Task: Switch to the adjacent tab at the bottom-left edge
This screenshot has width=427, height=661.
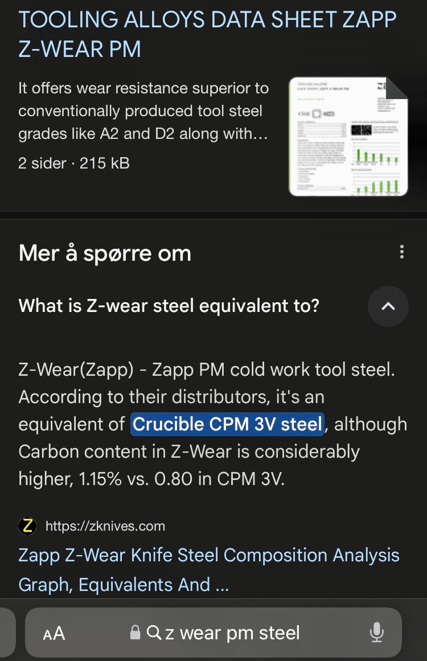Action: coord(7,633)
